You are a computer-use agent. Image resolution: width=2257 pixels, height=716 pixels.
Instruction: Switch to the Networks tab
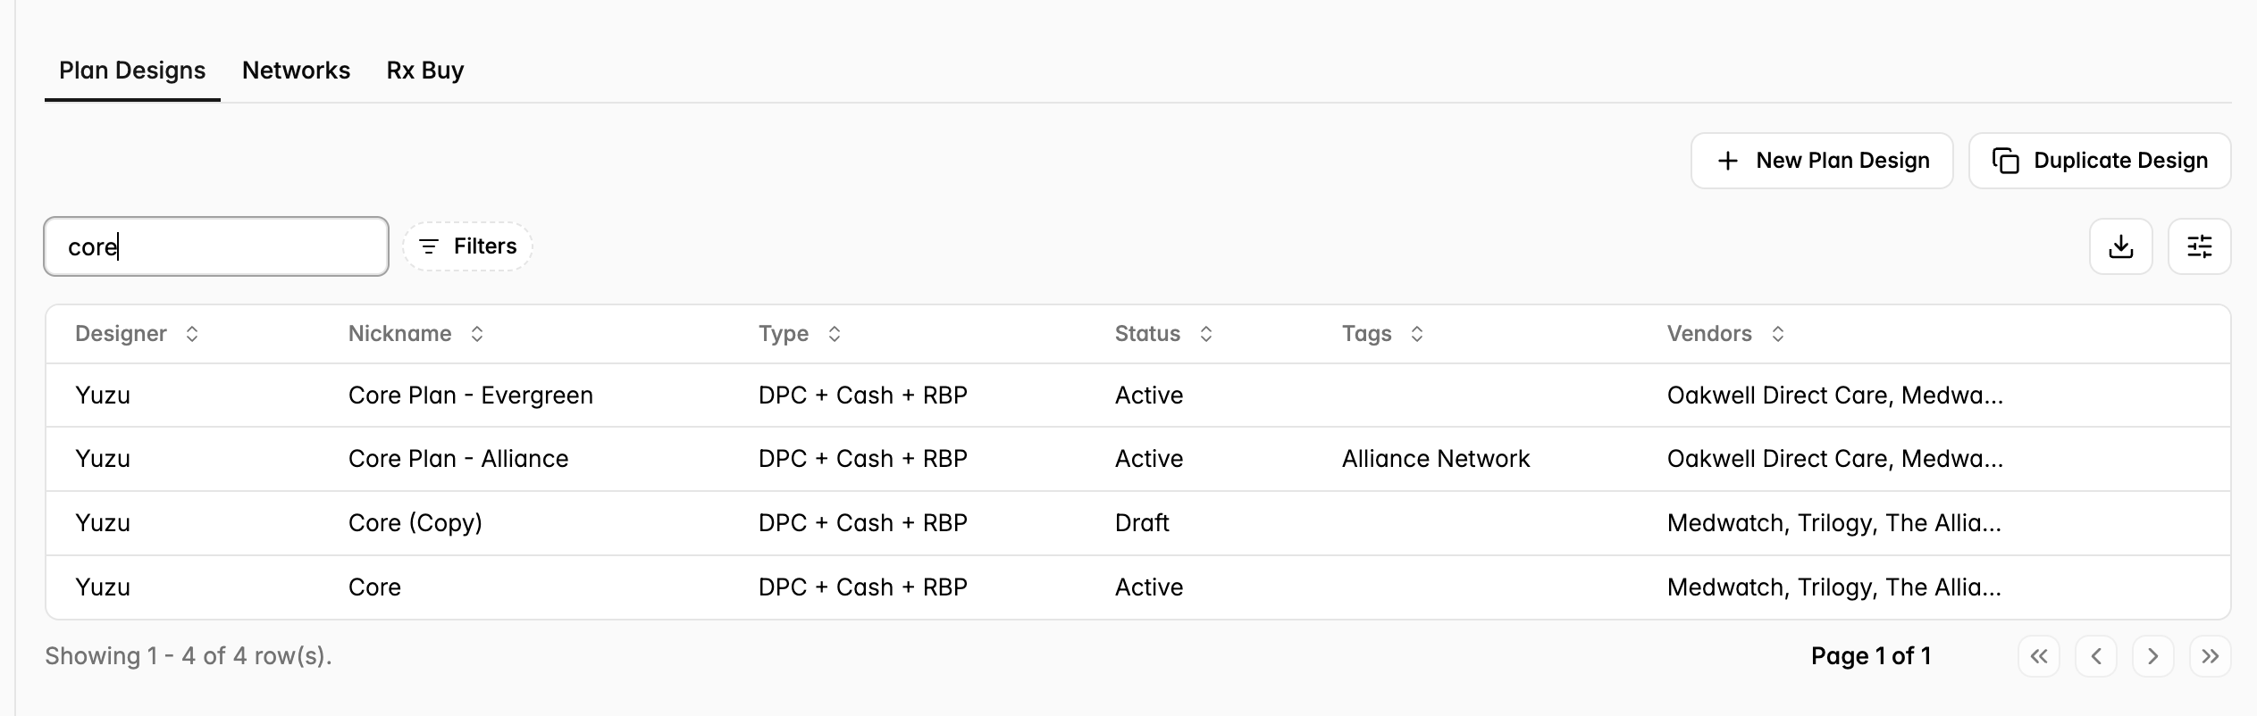click(296, 71)
